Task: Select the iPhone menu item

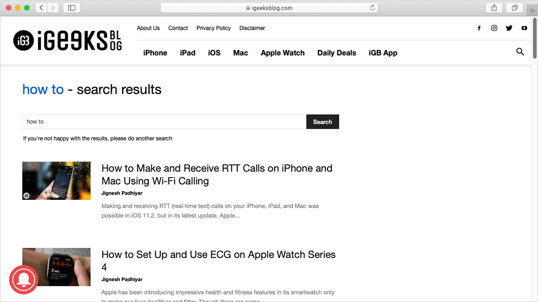Action: click(155, 53)
